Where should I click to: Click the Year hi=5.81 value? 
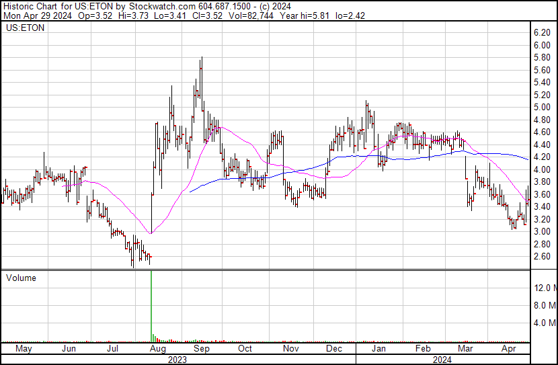305,15
